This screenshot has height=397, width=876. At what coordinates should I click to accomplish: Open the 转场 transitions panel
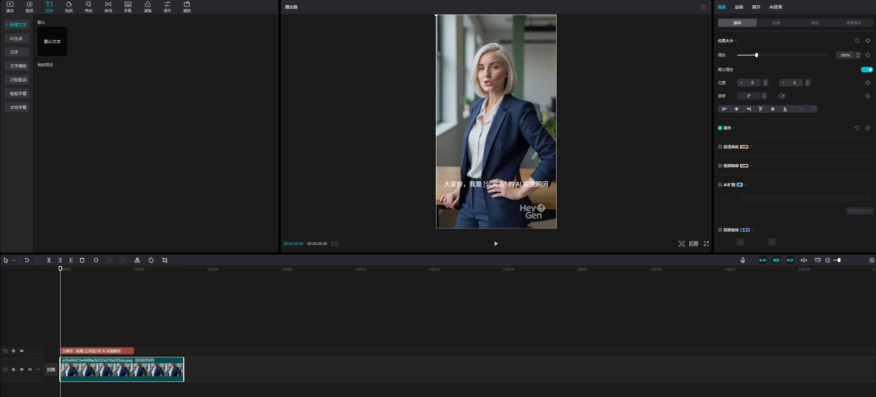click(x=108, y=7)
